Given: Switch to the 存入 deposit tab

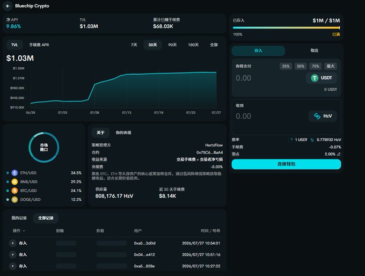Looking at the screenshot, I should [258, 50].
